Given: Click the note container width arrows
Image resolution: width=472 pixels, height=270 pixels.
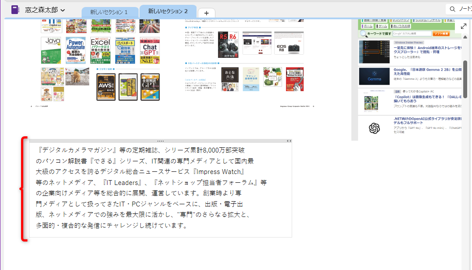Looking at the screenshot, I should [289, 141].
